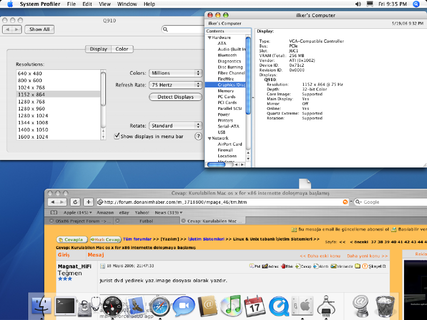427x320 pixels.
Task: Expand the News bookmarks folder menu
Action: 169,212
